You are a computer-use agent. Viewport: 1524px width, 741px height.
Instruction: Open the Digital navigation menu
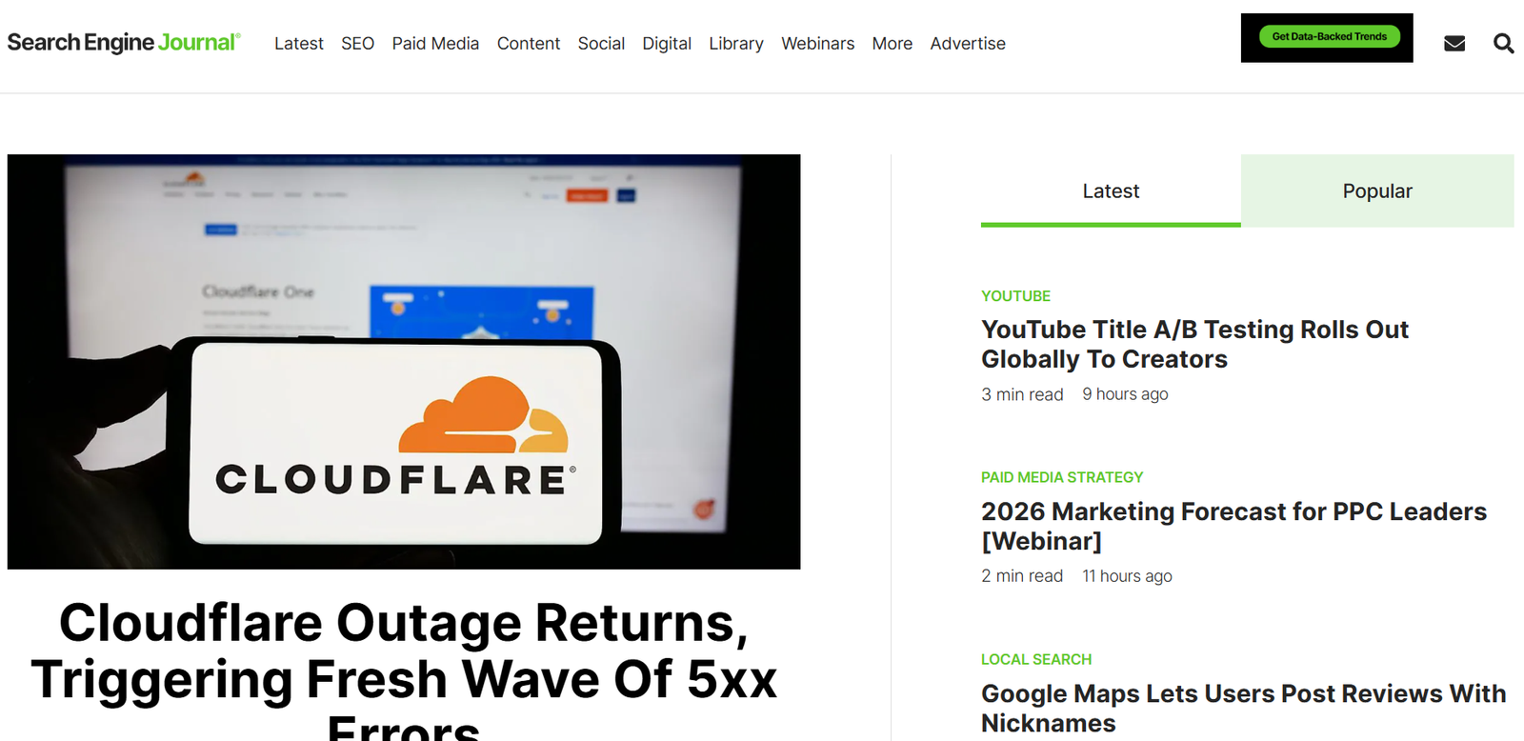coord(667,44)
